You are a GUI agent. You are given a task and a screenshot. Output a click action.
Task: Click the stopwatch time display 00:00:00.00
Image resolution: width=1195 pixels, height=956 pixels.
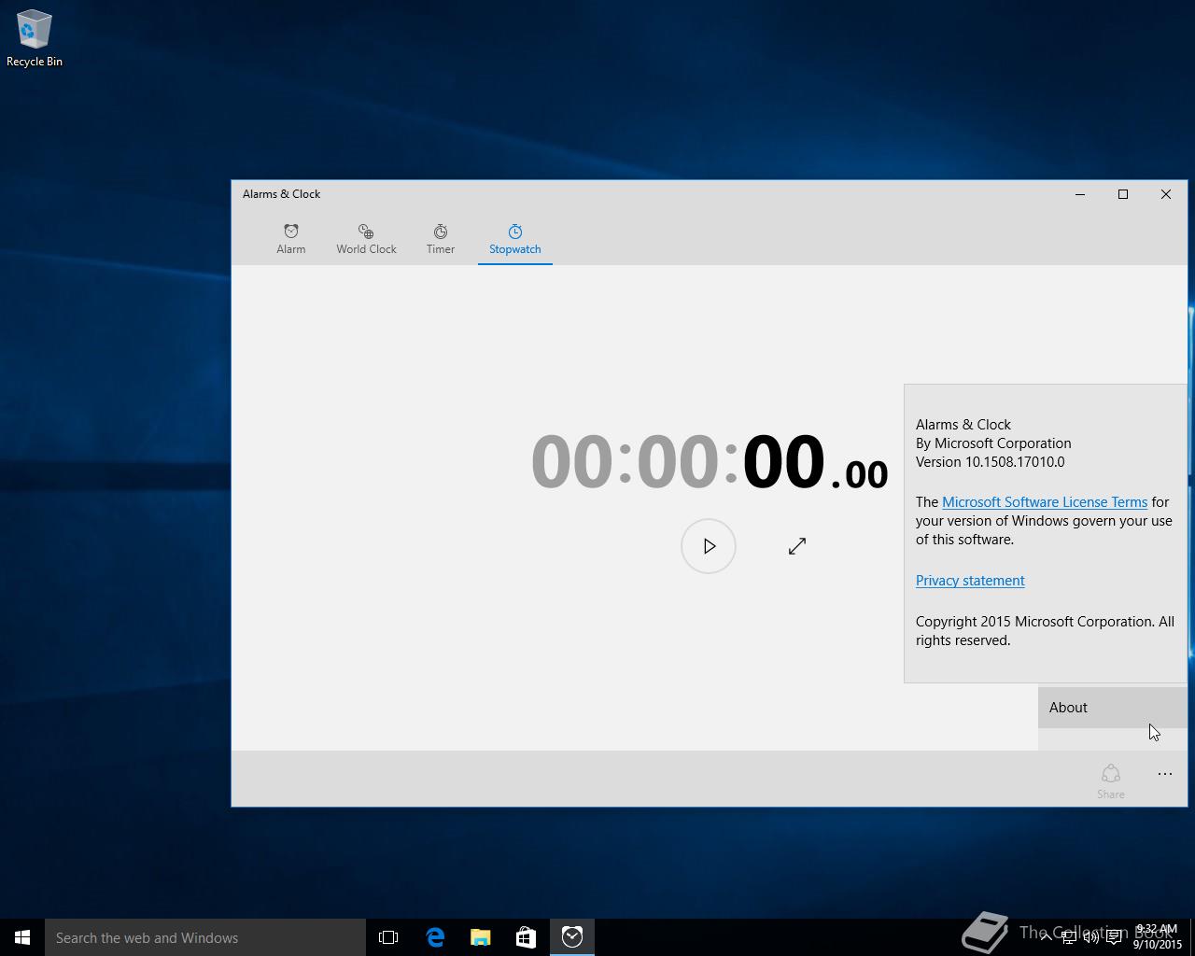point(710,462)
